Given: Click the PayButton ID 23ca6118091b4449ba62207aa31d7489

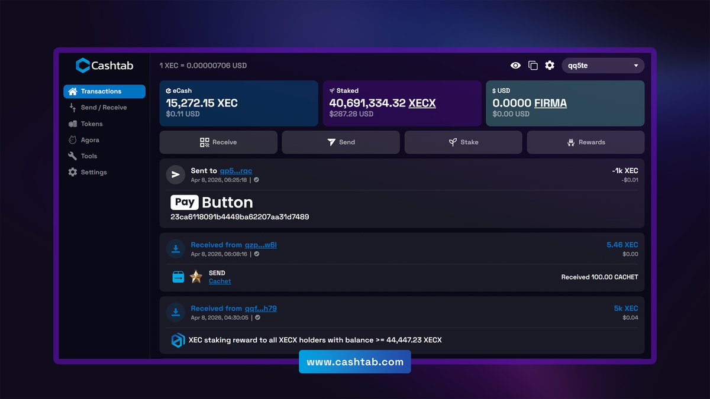Looking at the screenshot, I should tap(240, 217).
